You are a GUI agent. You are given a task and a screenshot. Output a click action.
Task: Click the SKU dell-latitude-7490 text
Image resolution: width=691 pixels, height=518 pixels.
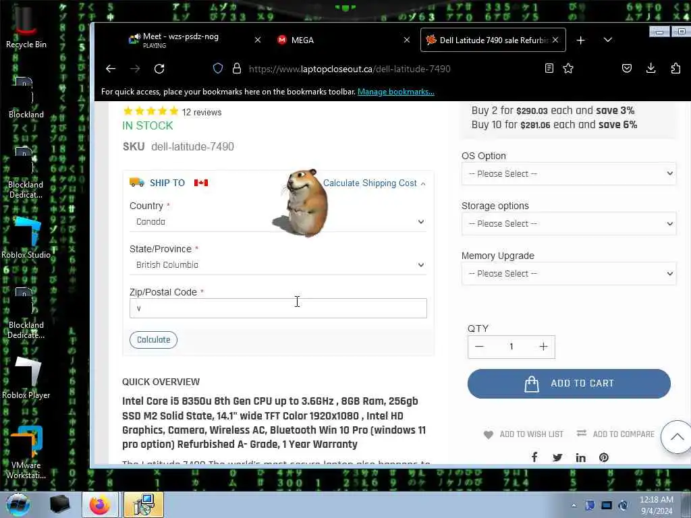pos(178,146)
